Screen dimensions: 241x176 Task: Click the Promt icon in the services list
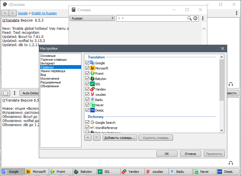click(92, 73)
